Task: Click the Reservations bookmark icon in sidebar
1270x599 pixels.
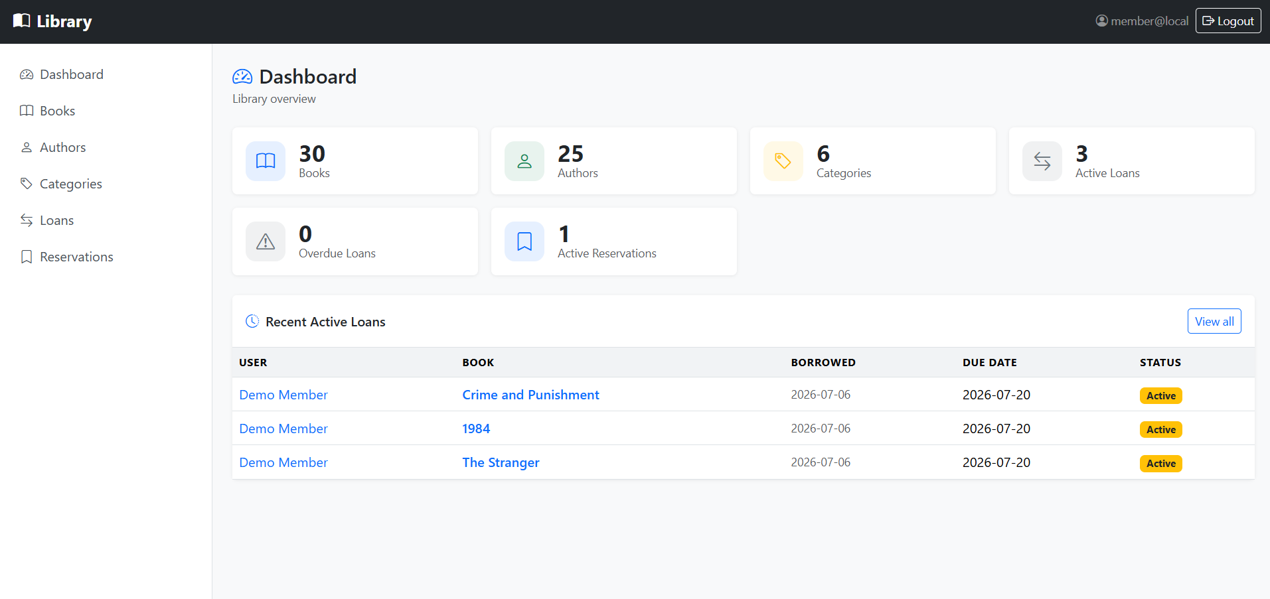Action: click(27, 257)
